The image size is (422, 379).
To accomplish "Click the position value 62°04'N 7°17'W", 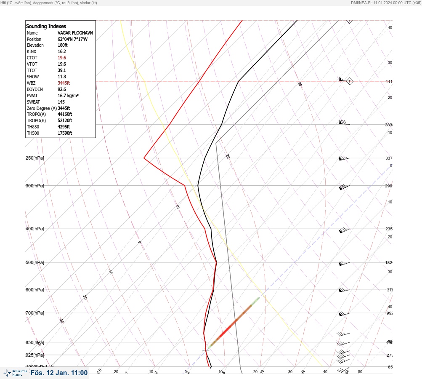I will (73, 39).
